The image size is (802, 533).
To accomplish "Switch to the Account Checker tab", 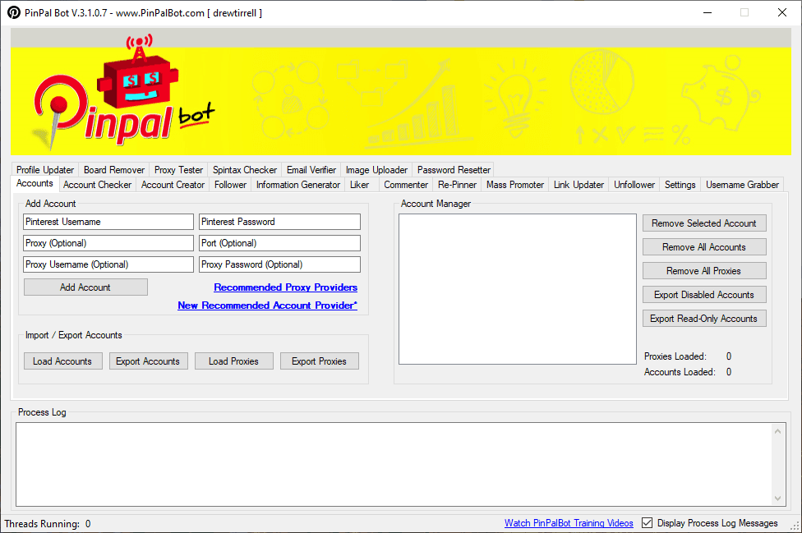I will tap(97, 184).
